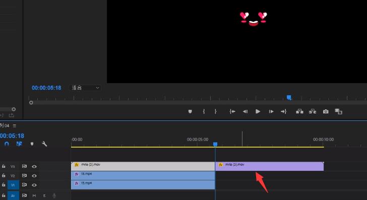Export a frame with the camera icon
Image resolution: width=367 pixels, height=200 pixels.
(x=326, y=111)
